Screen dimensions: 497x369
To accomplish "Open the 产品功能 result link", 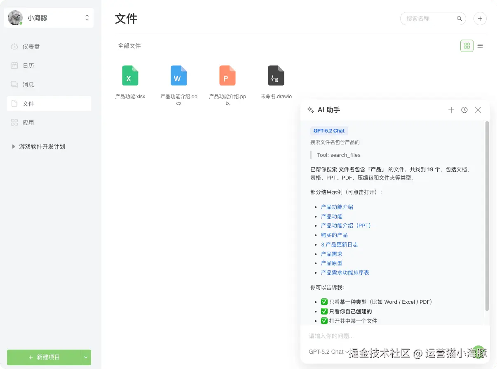I will click(332, 216).
